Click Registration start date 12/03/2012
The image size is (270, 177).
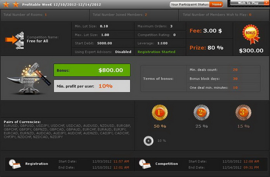[x=102, y=161]
